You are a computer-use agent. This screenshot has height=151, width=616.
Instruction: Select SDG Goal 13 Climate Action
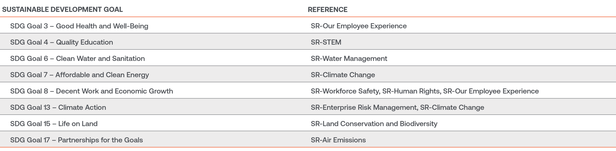tap(58, 107)
